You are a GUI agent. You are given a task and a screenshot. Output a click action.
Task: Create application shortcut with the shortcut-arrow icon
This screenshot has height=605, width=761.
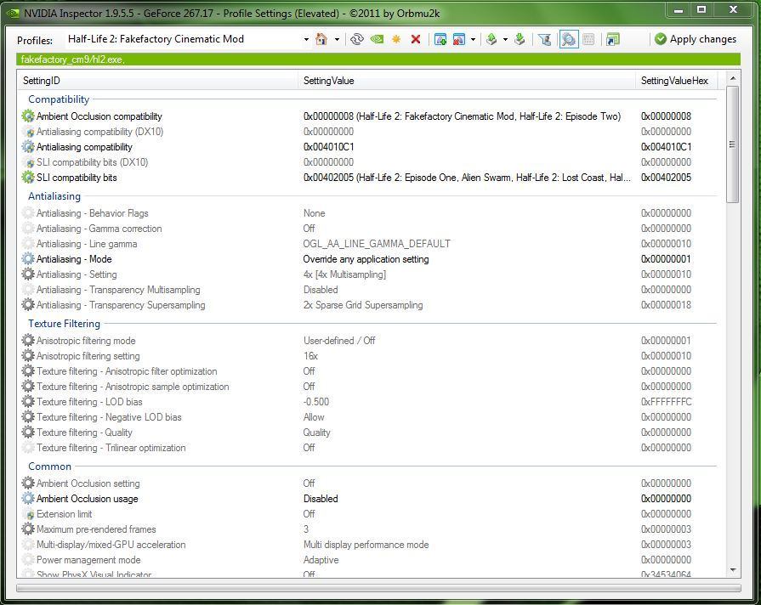pos(613,39)
